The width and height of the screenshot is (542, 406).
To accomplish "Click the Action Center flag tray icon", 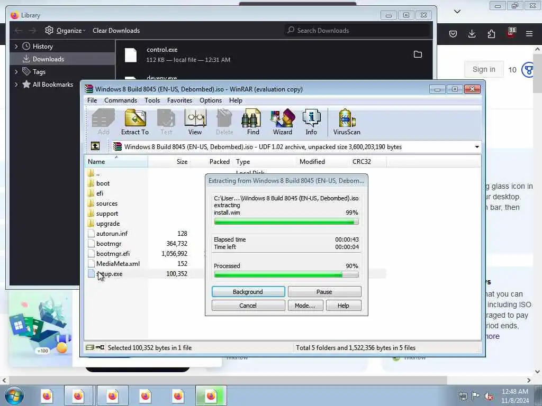I will point(476,396).
